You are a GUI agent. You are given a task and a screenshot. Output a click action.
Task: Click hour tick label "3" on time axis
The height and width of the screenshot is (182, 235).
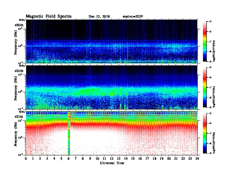[47, 159]
